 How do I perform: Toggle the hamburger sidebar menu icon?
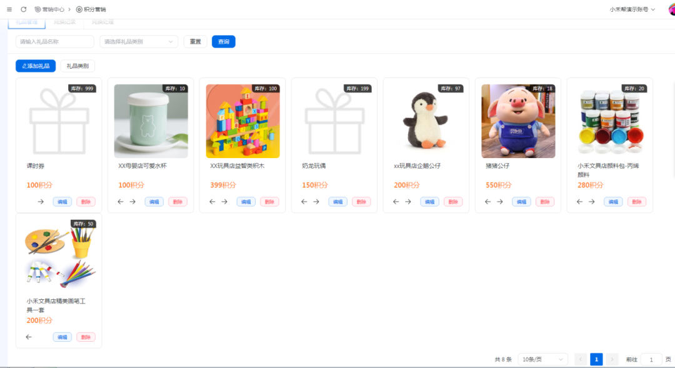tap(9, 9)
